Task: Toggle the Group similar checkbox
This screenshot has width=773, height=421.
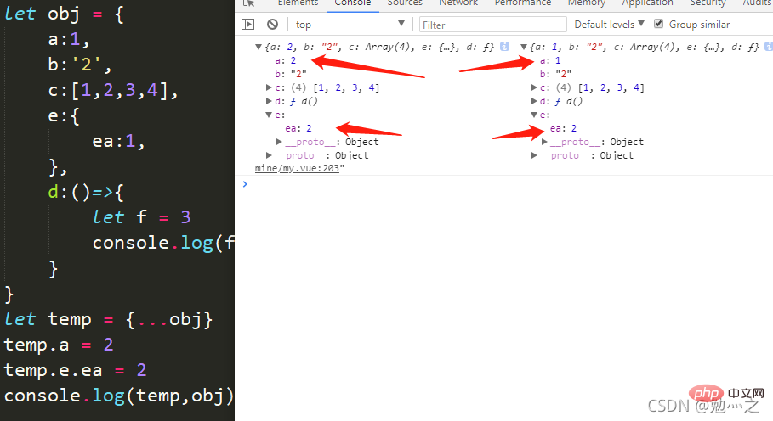Action: click(x=659, y=24)
